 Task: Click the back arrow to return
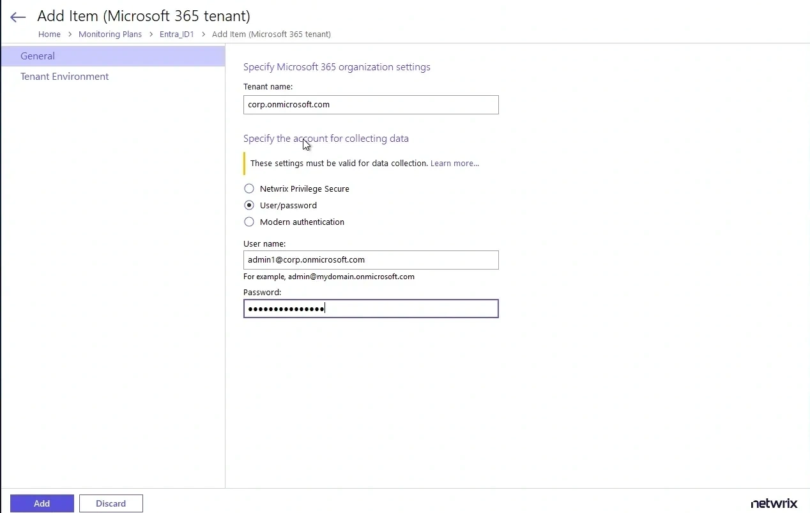point(17,17)
